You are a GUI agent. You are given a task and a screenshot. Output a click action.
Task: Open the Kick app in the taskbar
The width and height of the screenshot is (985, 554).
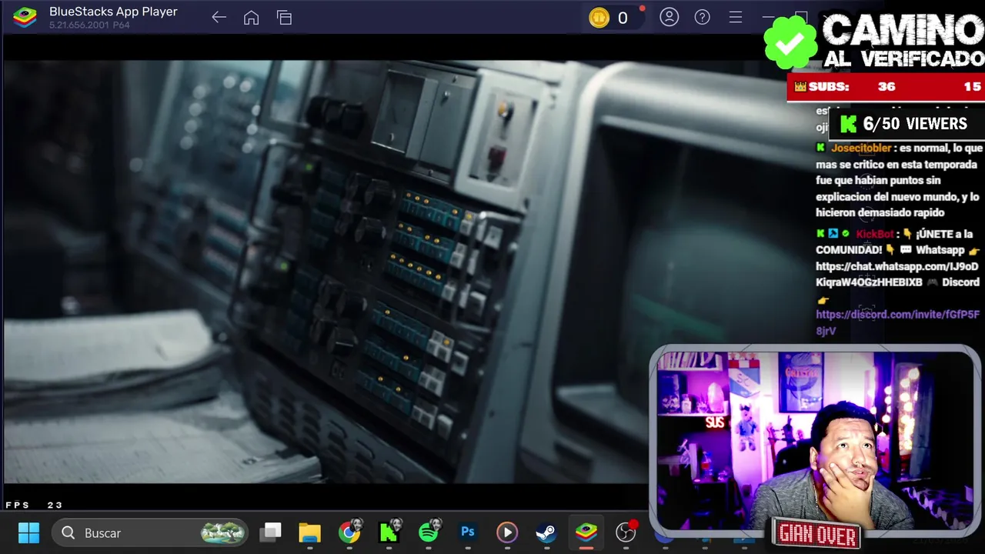point(389,532)
